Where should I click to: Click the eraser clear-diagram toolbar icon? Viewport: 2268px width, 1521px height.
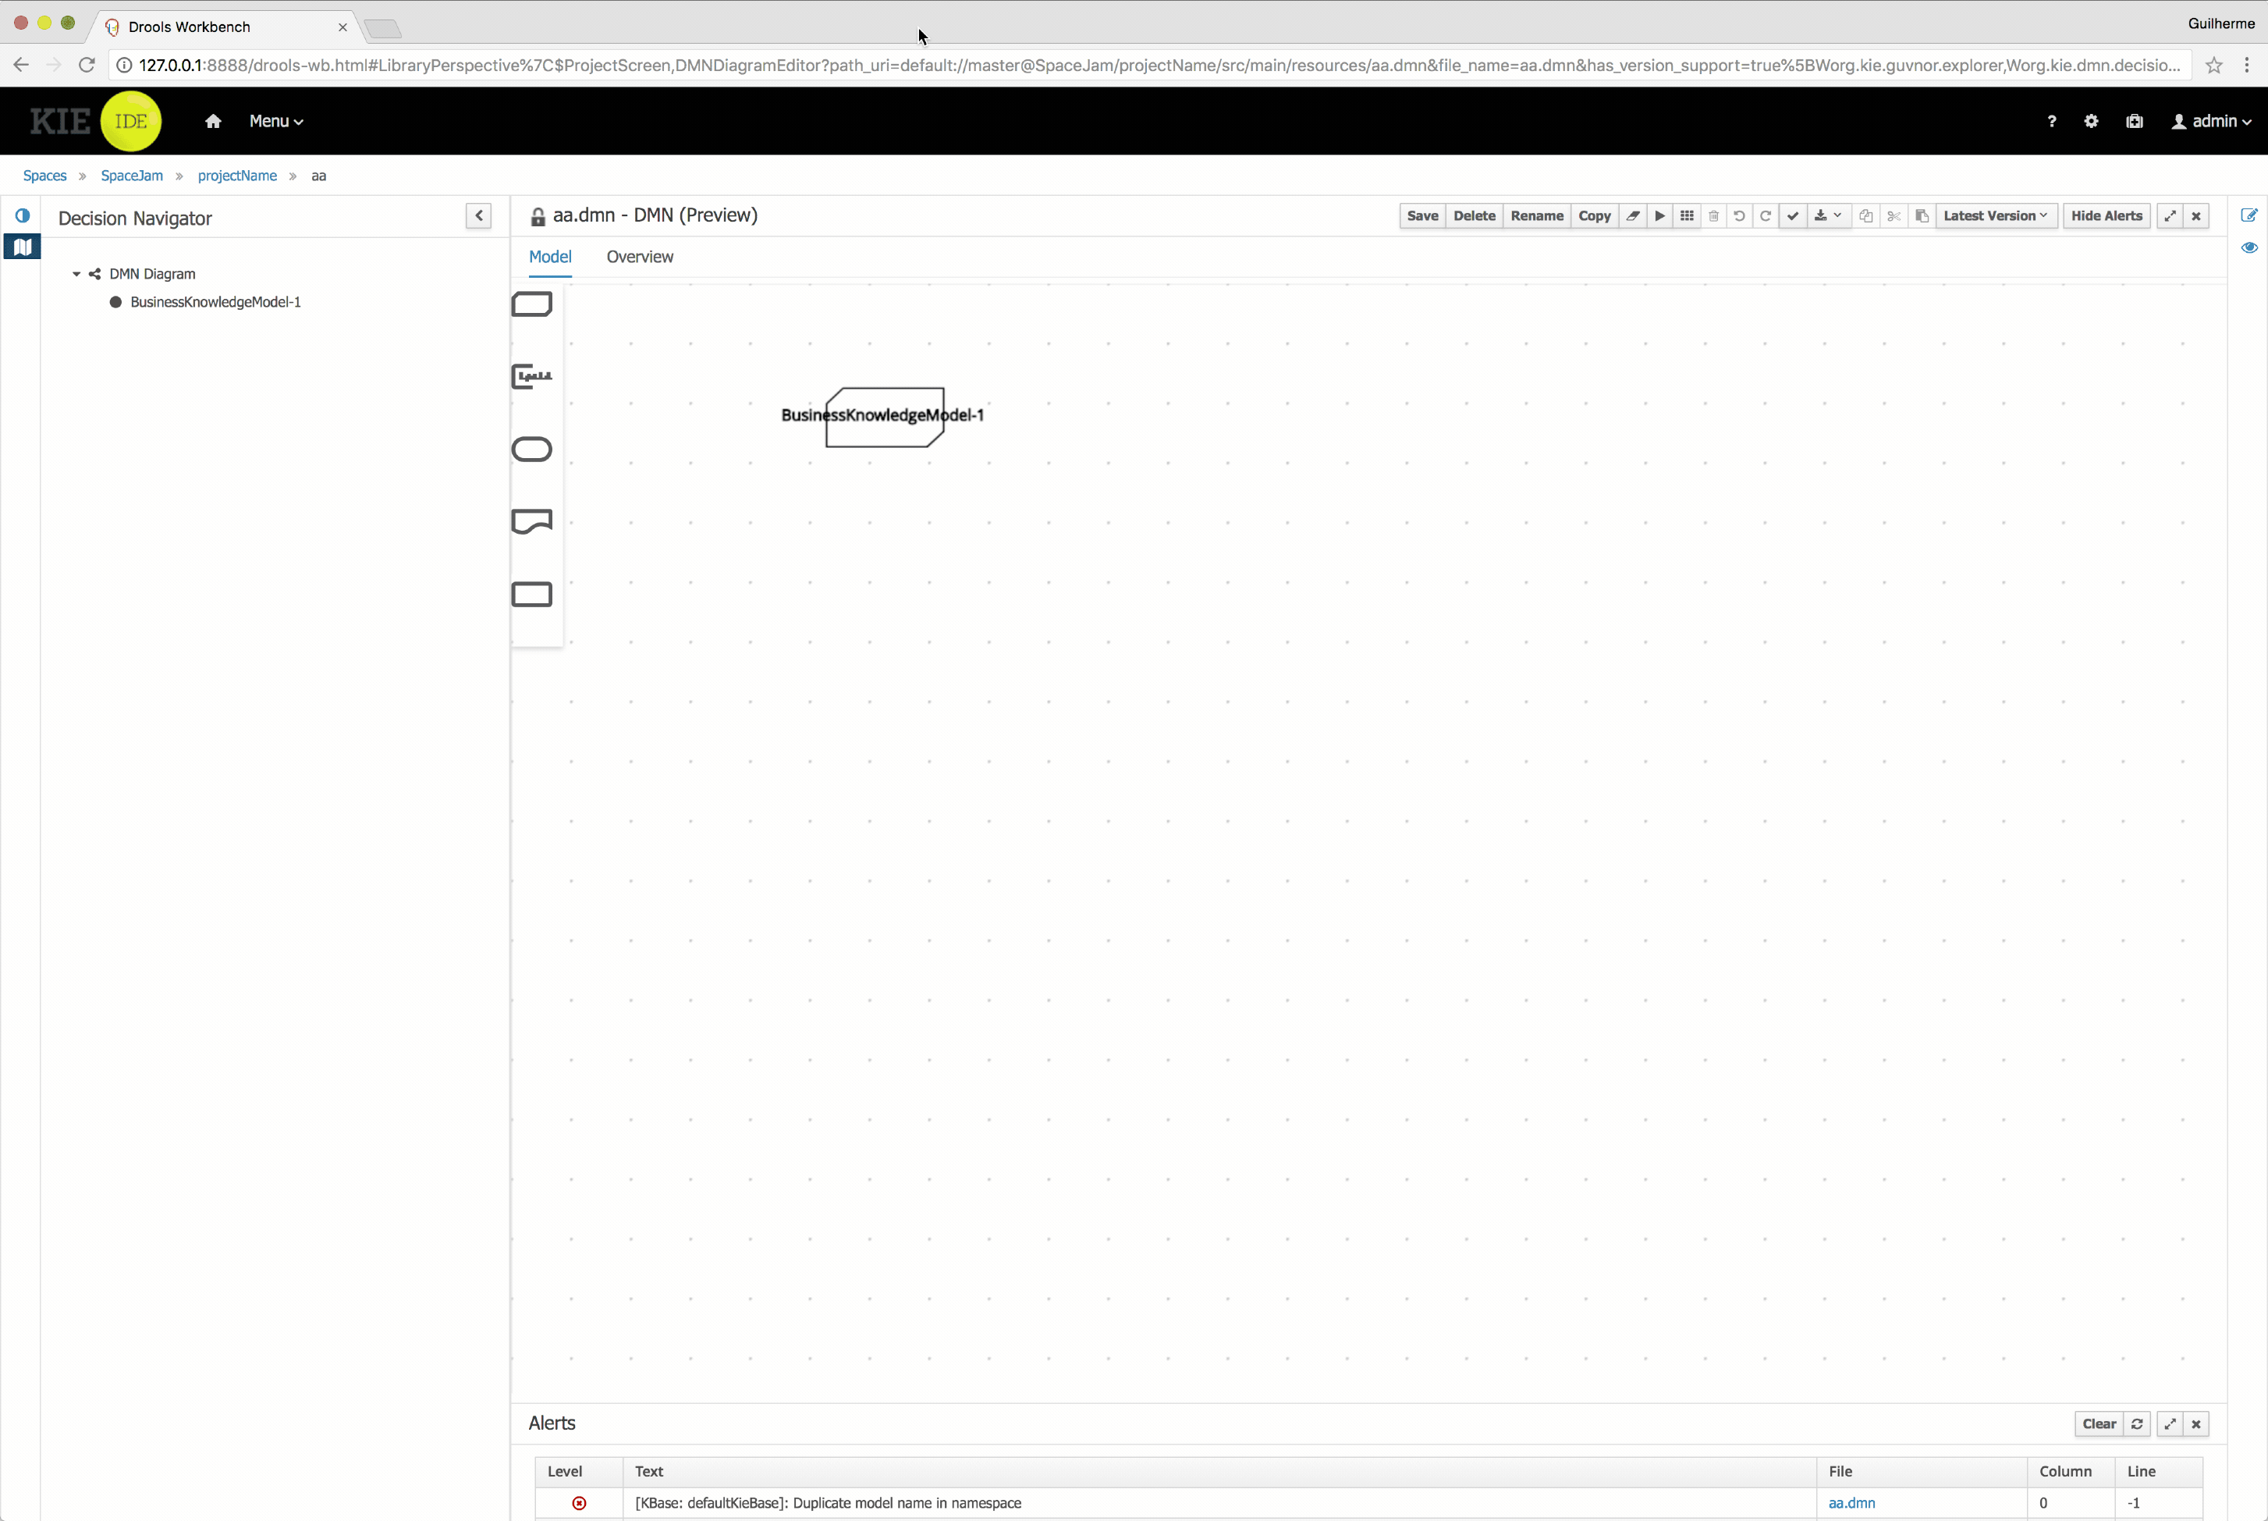(1633, 215)
